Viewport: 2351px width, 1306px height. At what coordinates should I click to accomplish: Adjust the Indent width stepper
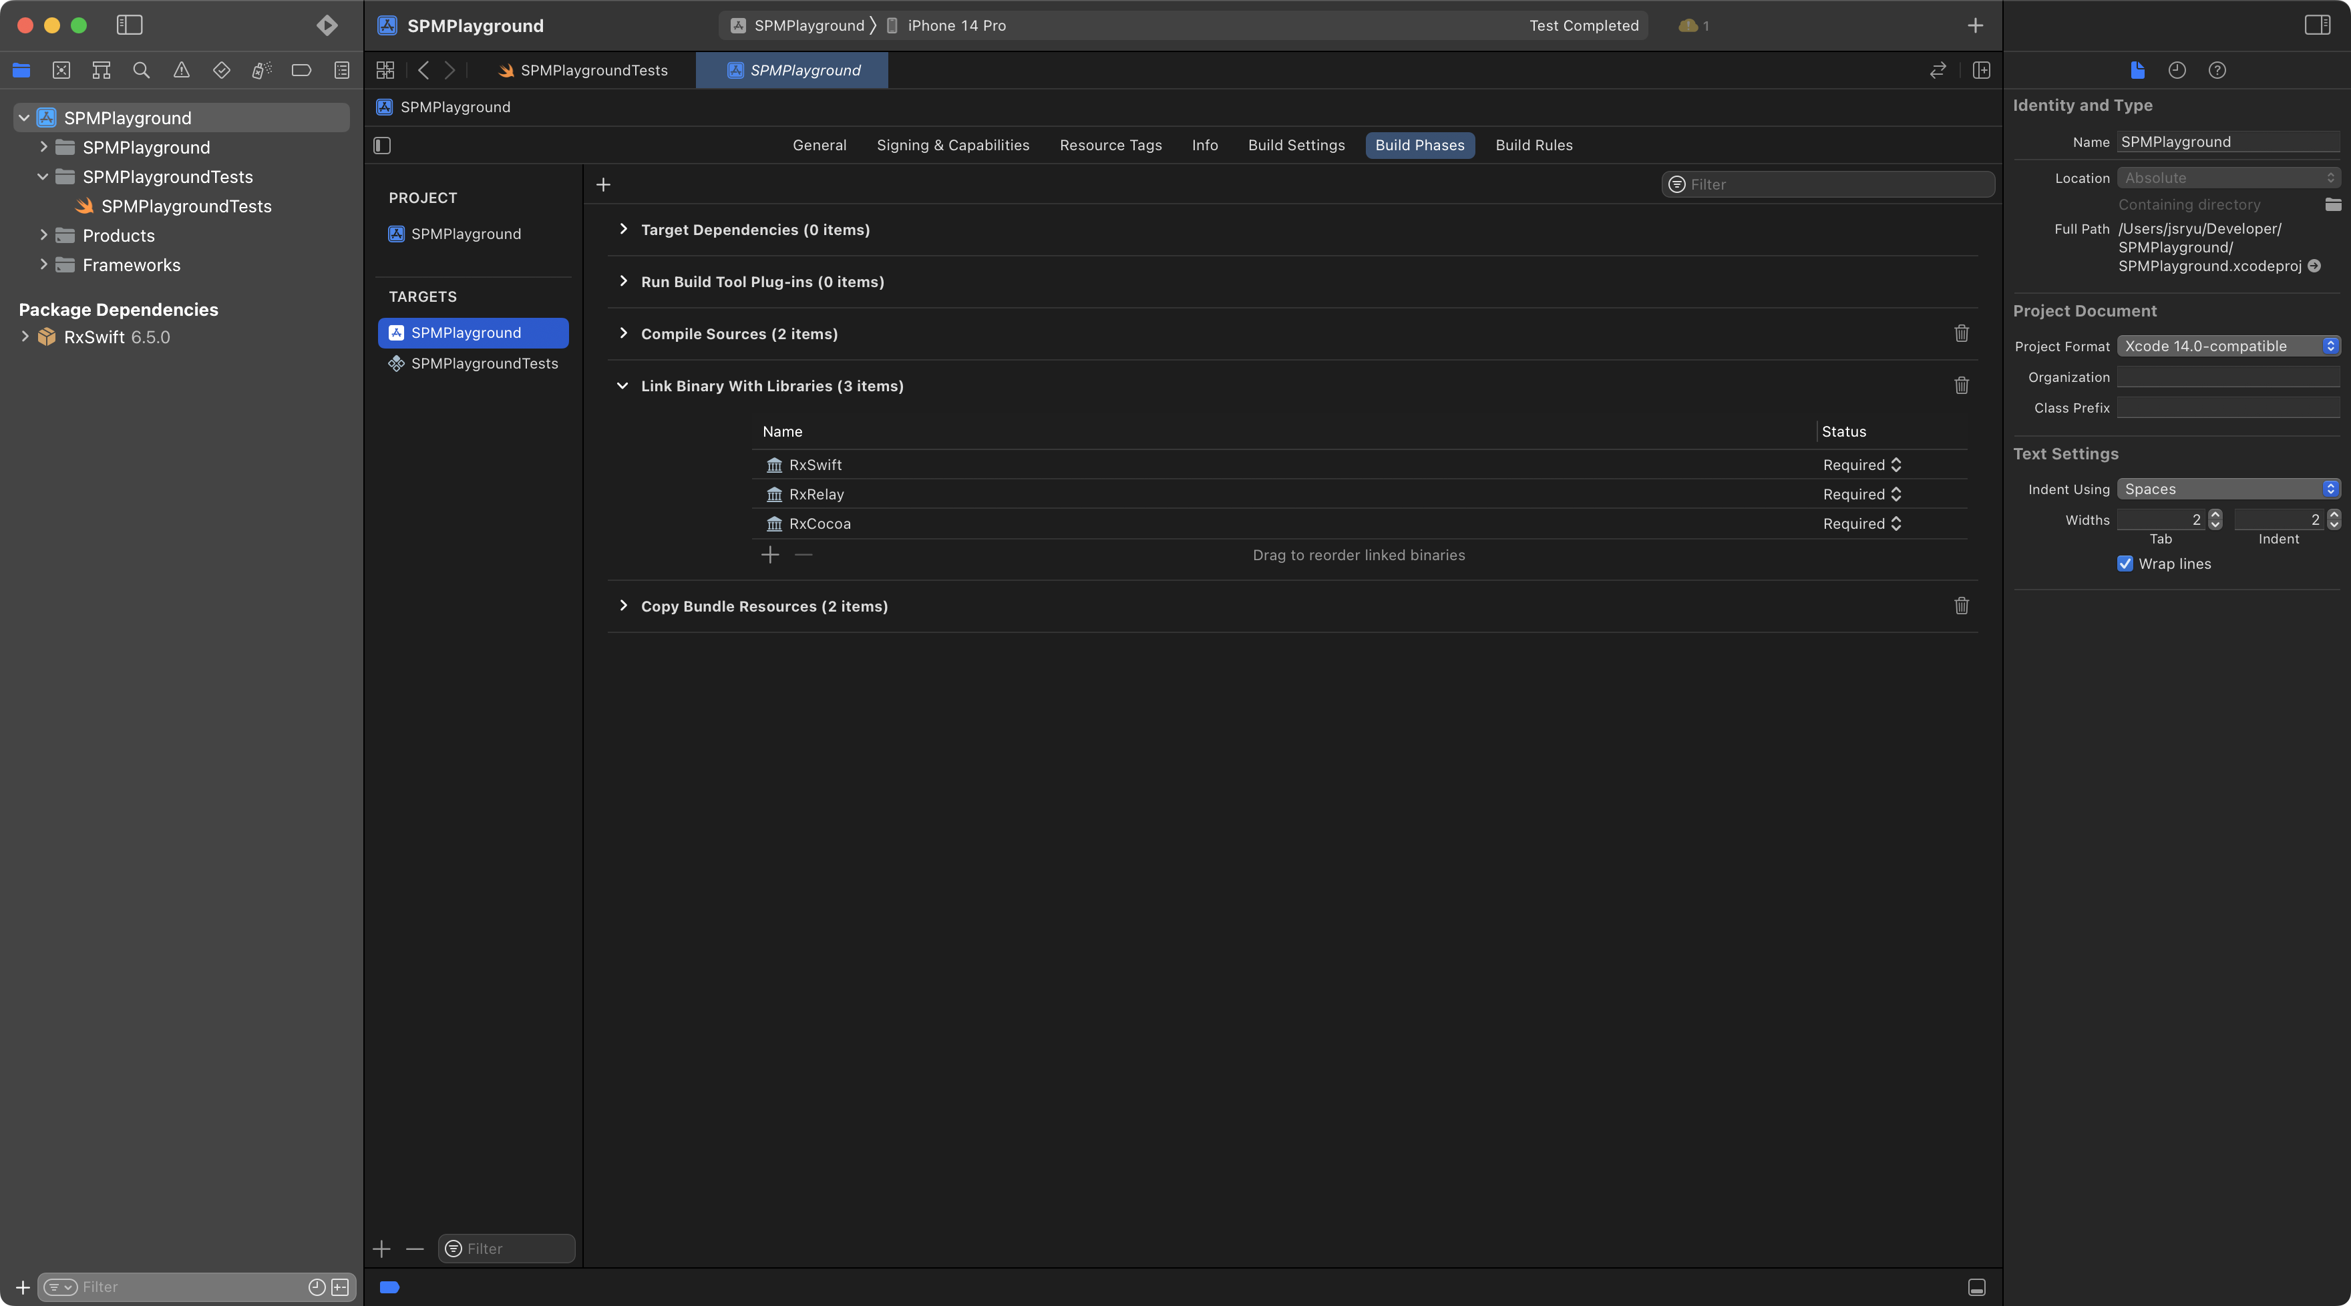(x=2334, y=519)
